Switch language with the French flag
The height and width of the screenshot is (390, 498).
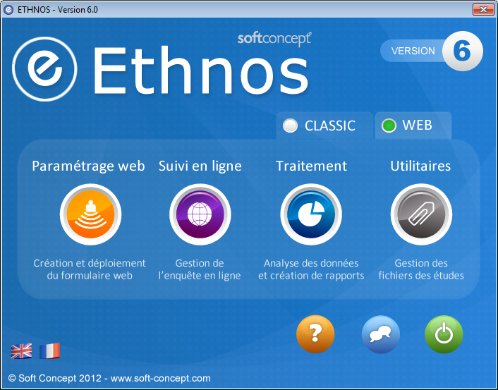pyautogui.click(x=49, y=351)
